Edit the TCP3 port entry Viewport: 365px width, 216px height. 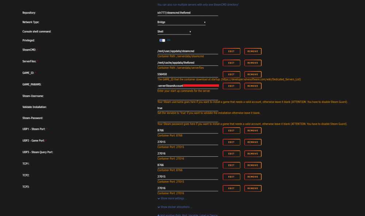(x=231, y=188)
